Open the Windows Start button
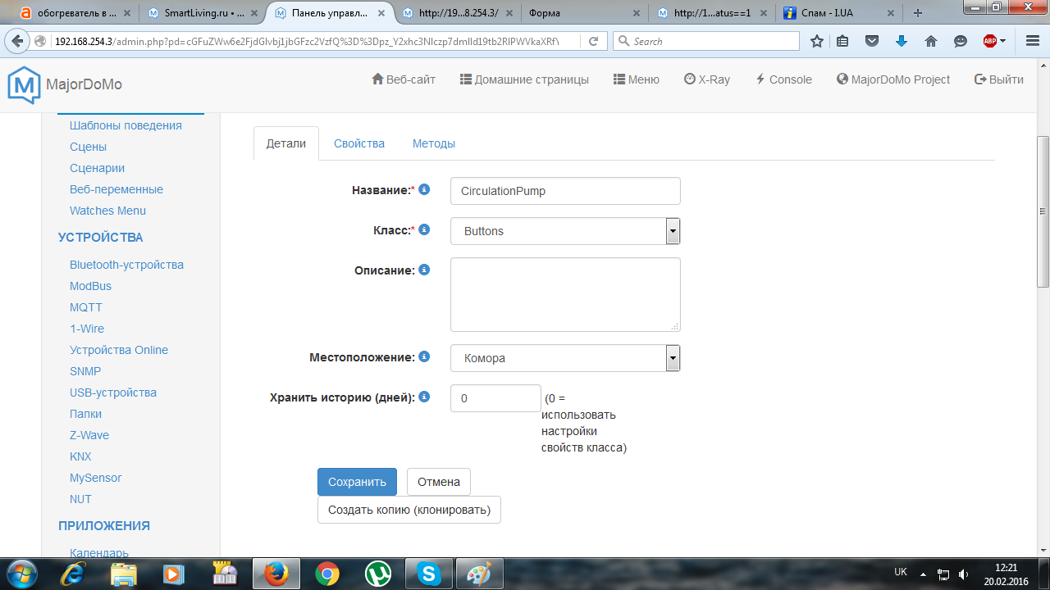1050x590 pixels. click(21, 574)
